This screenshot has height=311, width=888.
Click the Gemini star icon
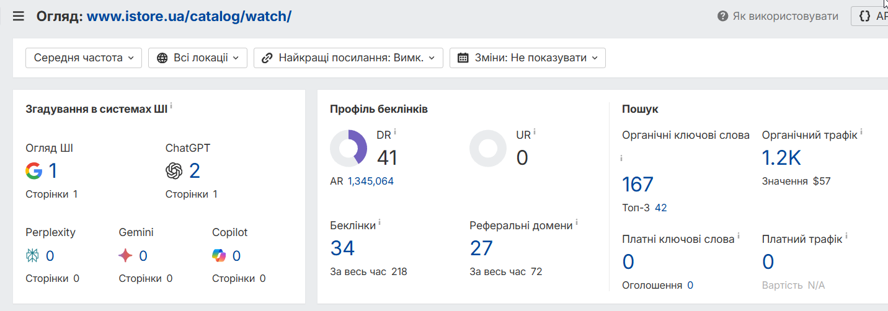(126, 255)
